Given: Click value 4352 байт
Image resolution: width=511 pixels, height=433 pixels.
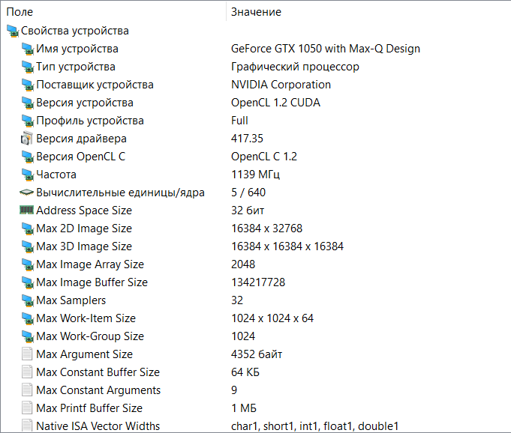Looking at the screenshot, I should [257, 354].
